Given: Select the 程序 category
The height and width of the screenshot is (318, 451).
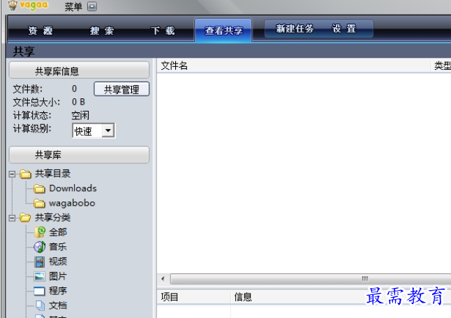Looking at the screenshot, I should (58, 291).
